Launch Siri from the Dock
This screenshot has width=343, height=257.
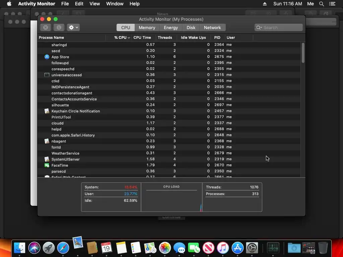tap(34, 248)
